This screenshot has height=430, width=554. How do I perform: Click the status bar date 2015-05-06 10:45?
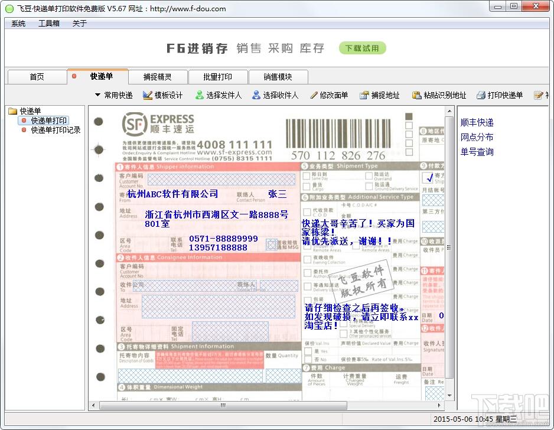463,419
